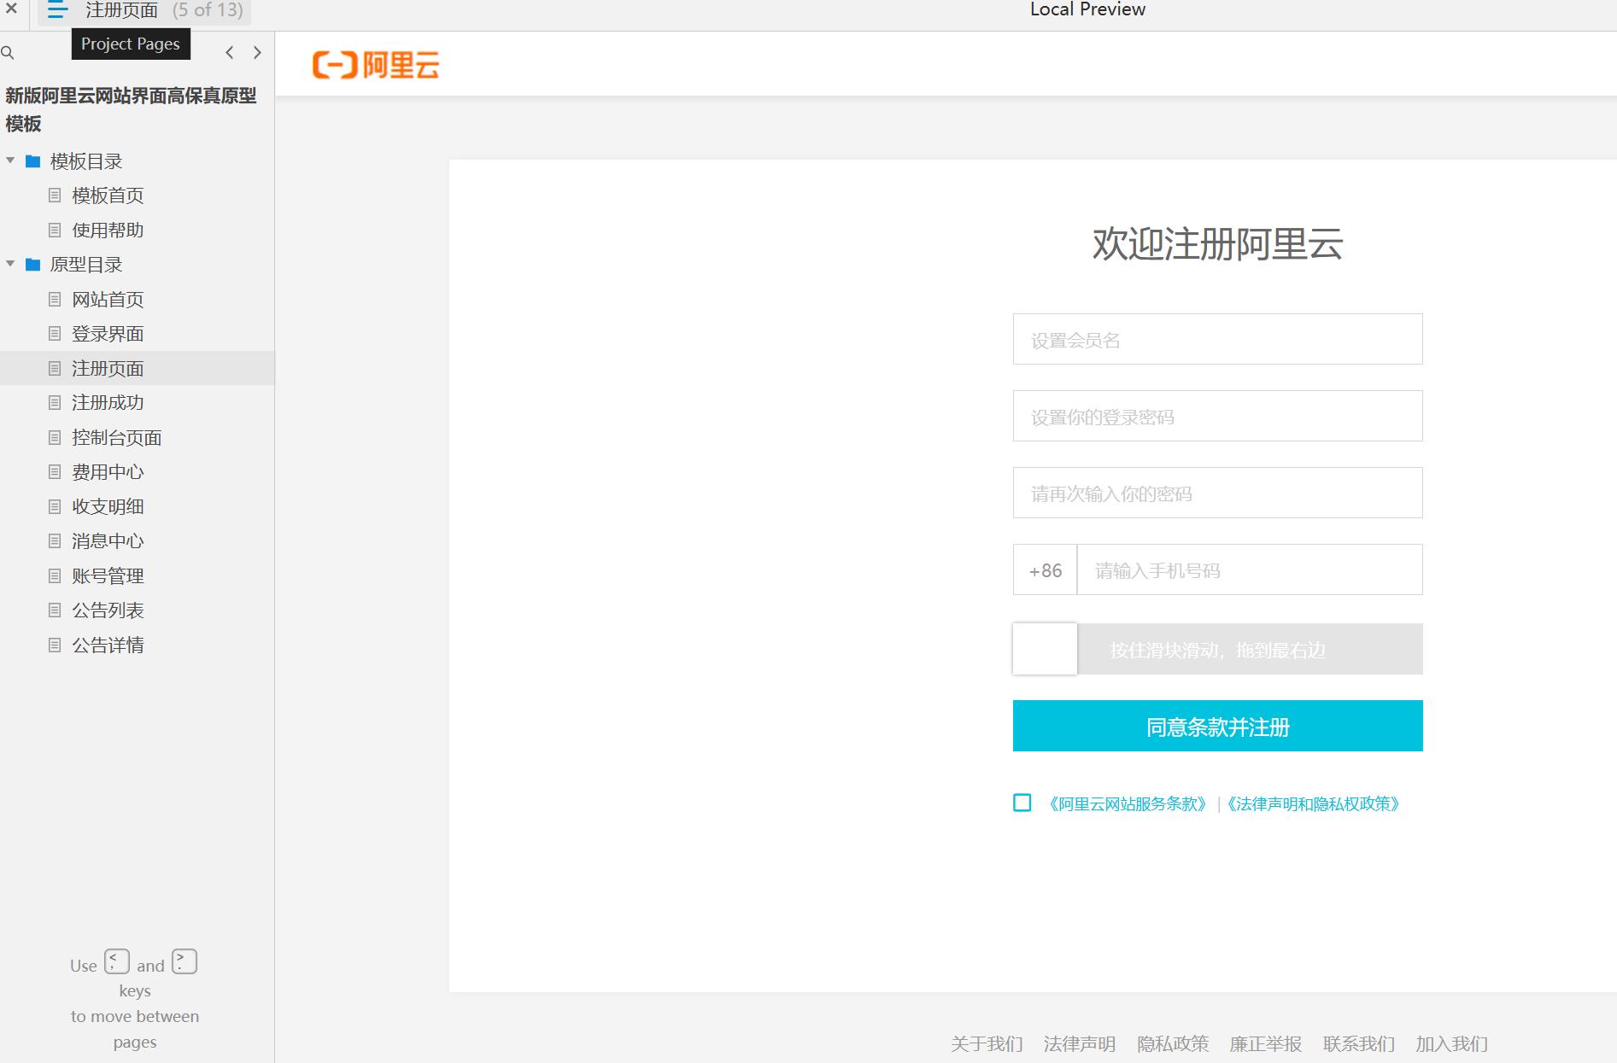Screen dimensions: 1617x1063
Task: Open the 公告详情 page
Action: (x=108, y=645)
